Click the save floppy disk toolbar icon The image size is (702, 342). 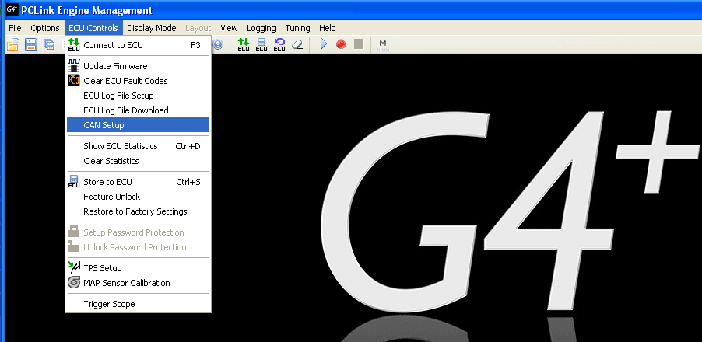tap(31, 44)
